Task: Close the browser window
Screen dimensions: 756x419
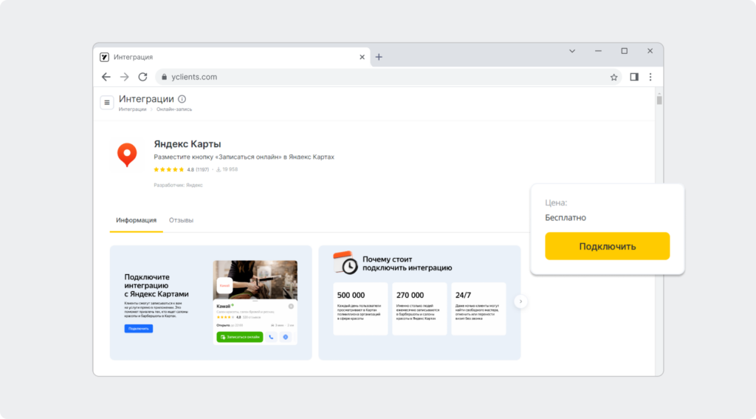Action: [650, 51]
